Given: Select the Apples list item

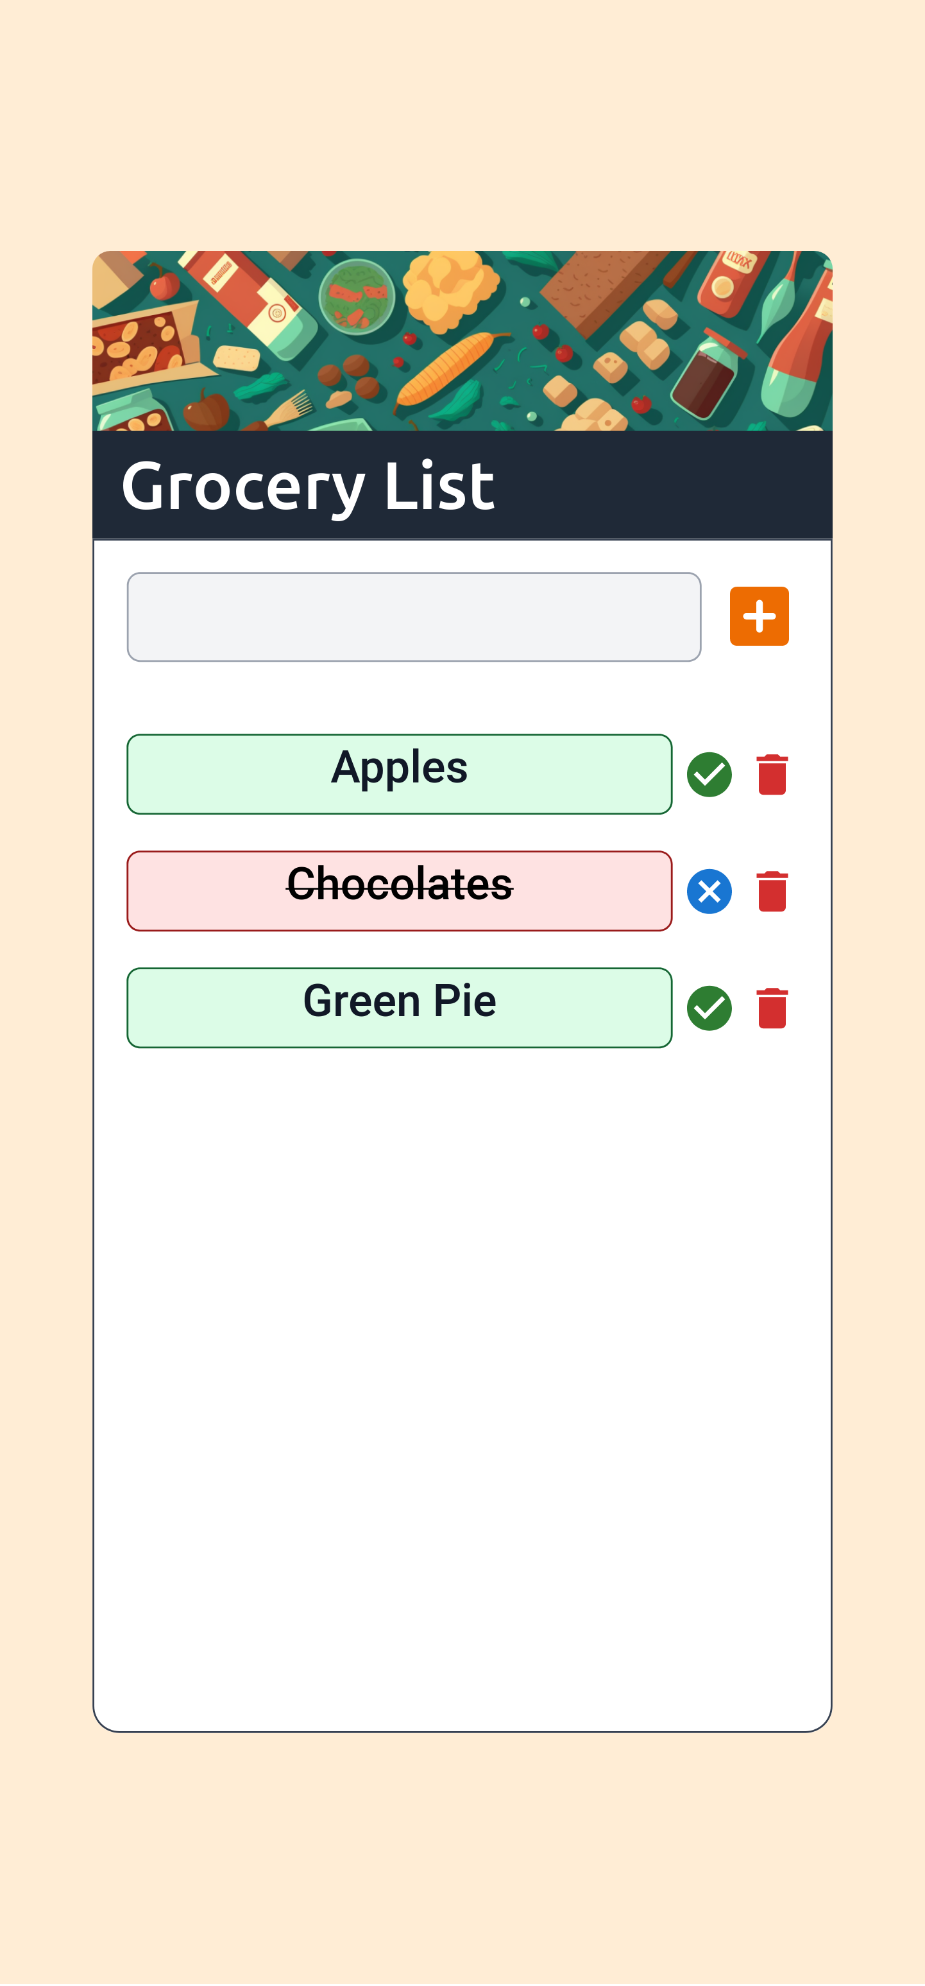Looking at the screenshot, I should 398,774.
